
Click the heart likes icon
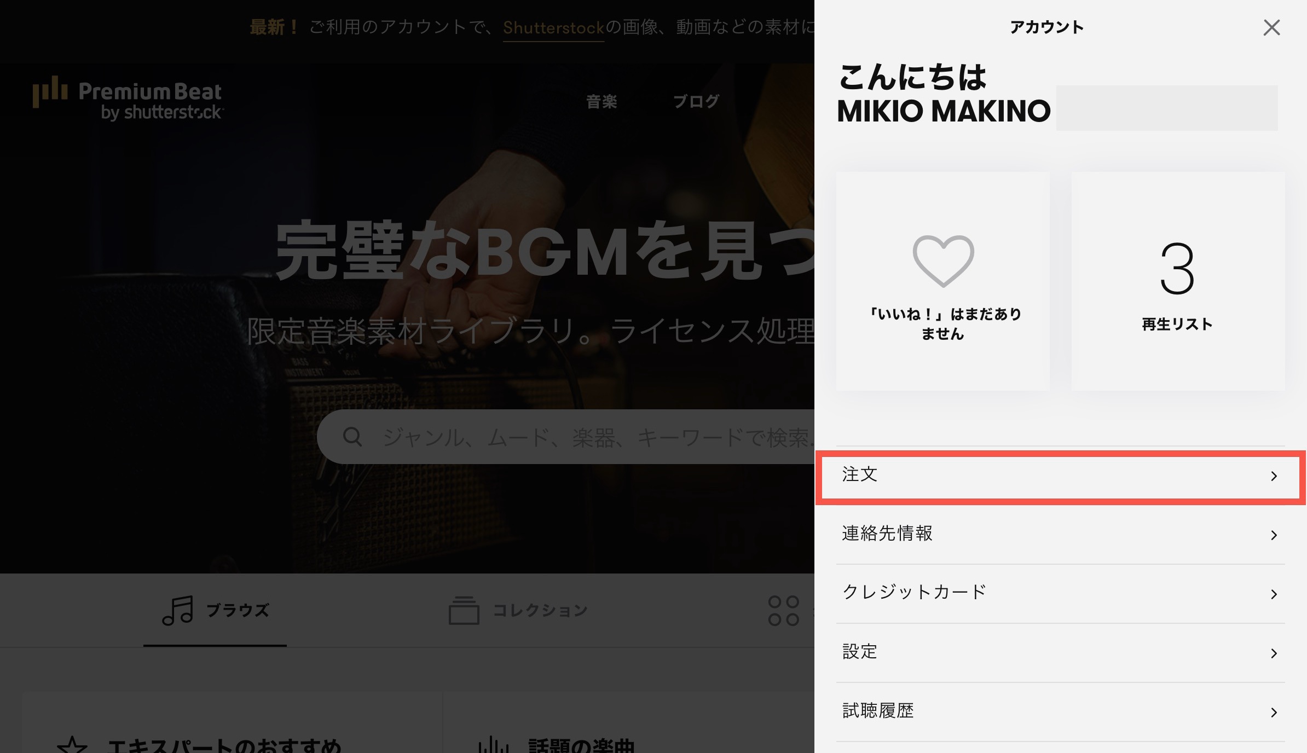tap(943, 261)
